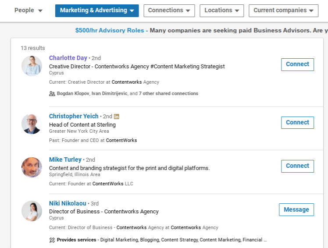This screenshot has width=328, height=248.
Task: Open the LinkedIn Premium badge beside Christopher Yeich
Action: pyautogui.click(x=117, y=117)
